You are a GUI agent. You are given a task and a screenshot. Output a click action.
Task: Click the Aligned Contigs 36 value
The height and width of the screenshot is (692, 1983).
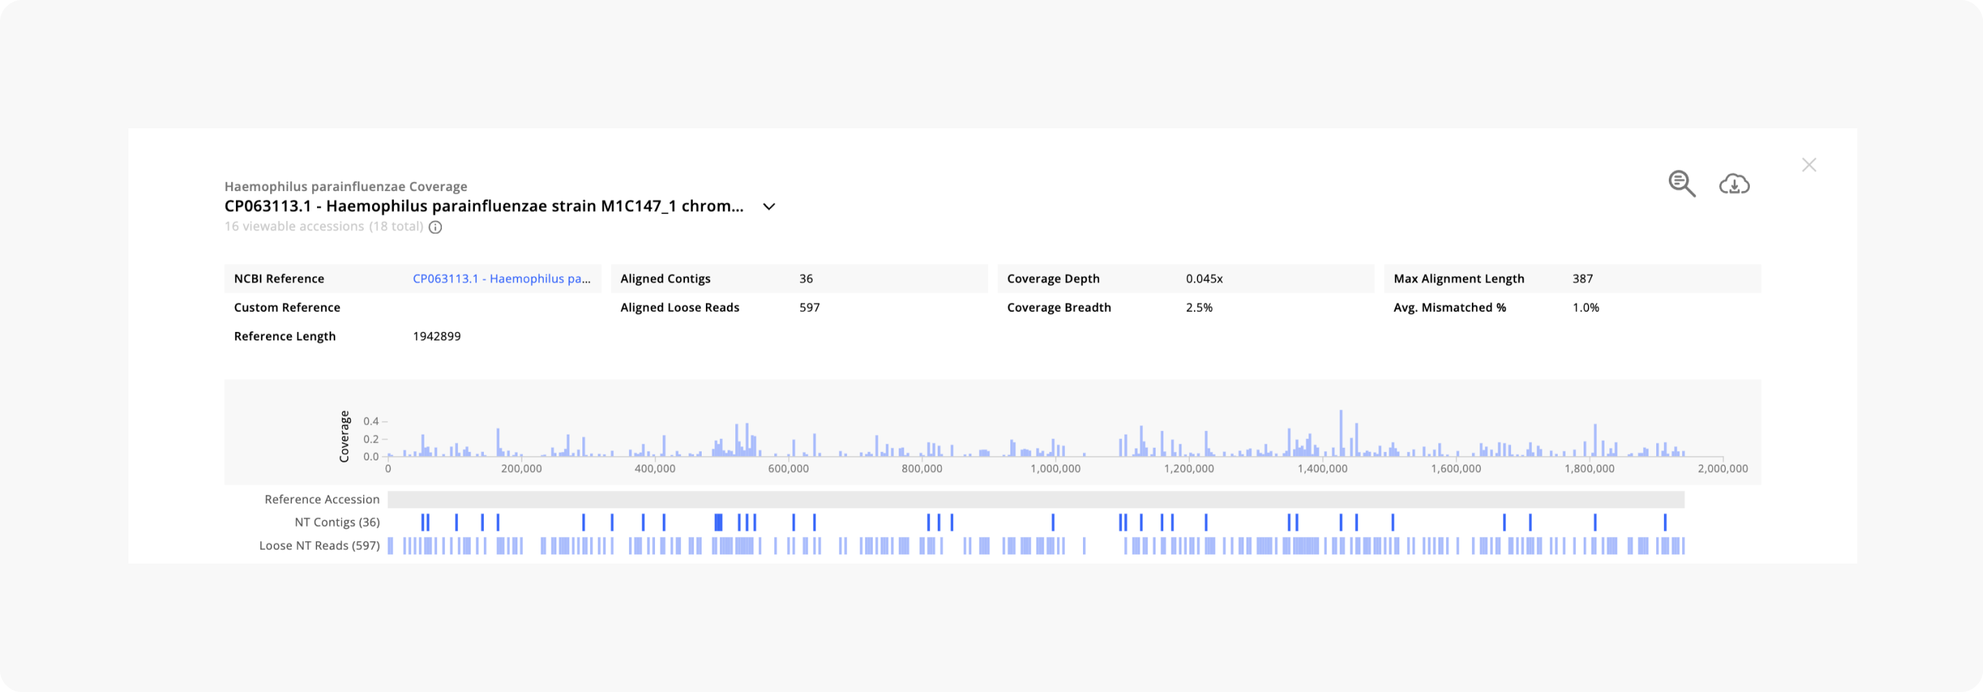[806, 278]
